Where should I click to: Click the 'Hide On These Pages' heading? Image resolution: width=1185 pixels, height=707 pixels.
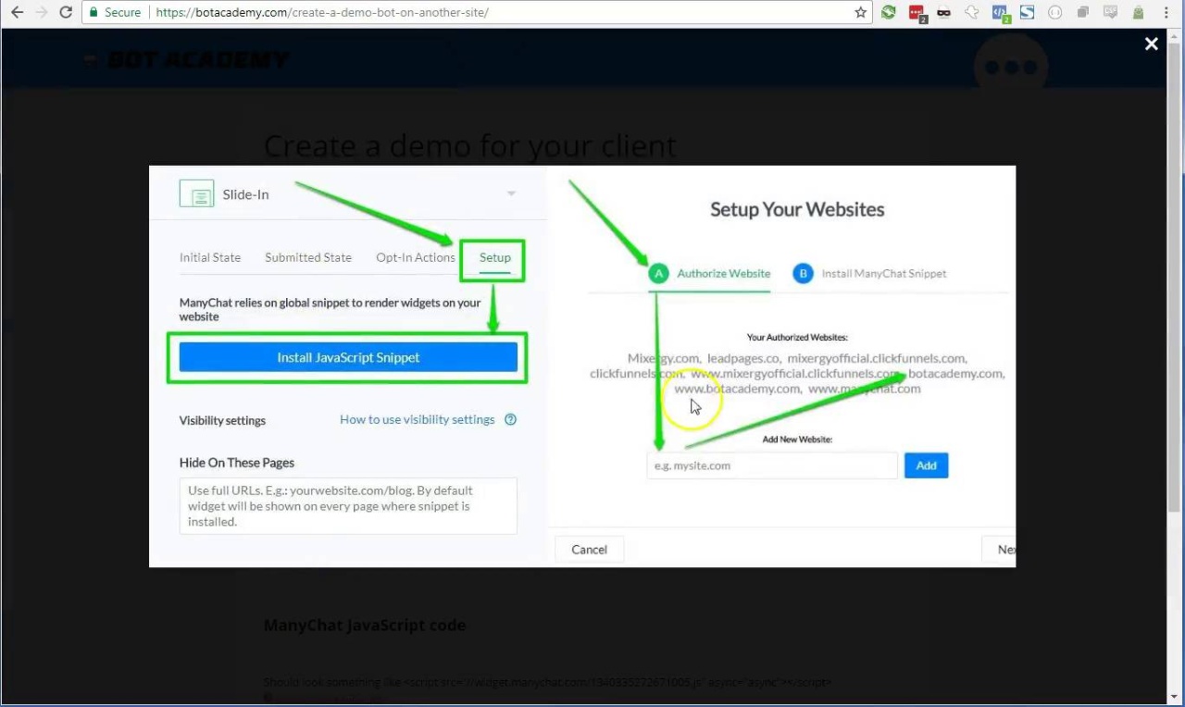(237, 463)
